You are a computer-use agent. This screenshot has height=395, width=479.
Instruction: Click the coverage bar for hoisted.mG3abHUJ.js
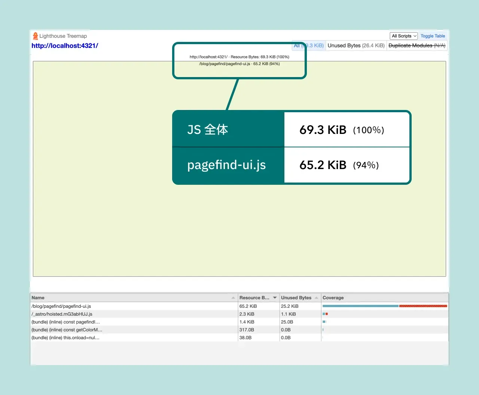[x=325, y=314]
